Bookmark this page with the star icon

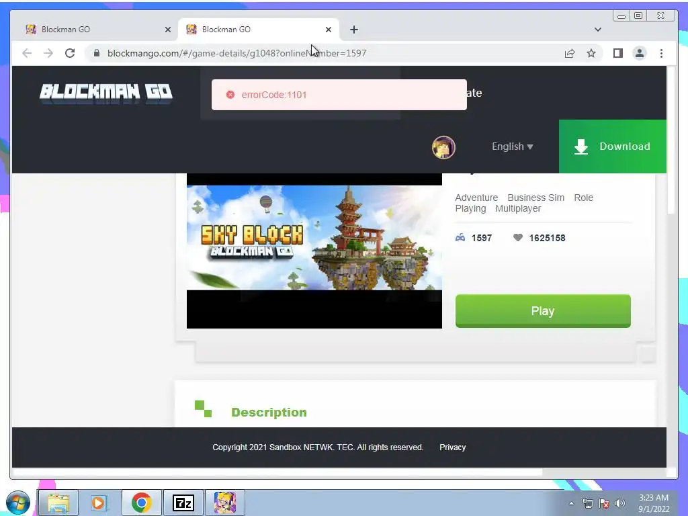click(591, 53)
